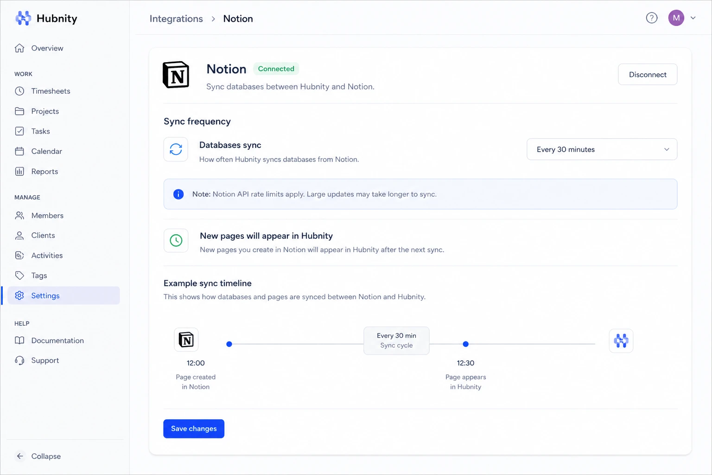The image size is (712, 475).
Task: Click the Sync frequency heading
Action: pos(197,122)
